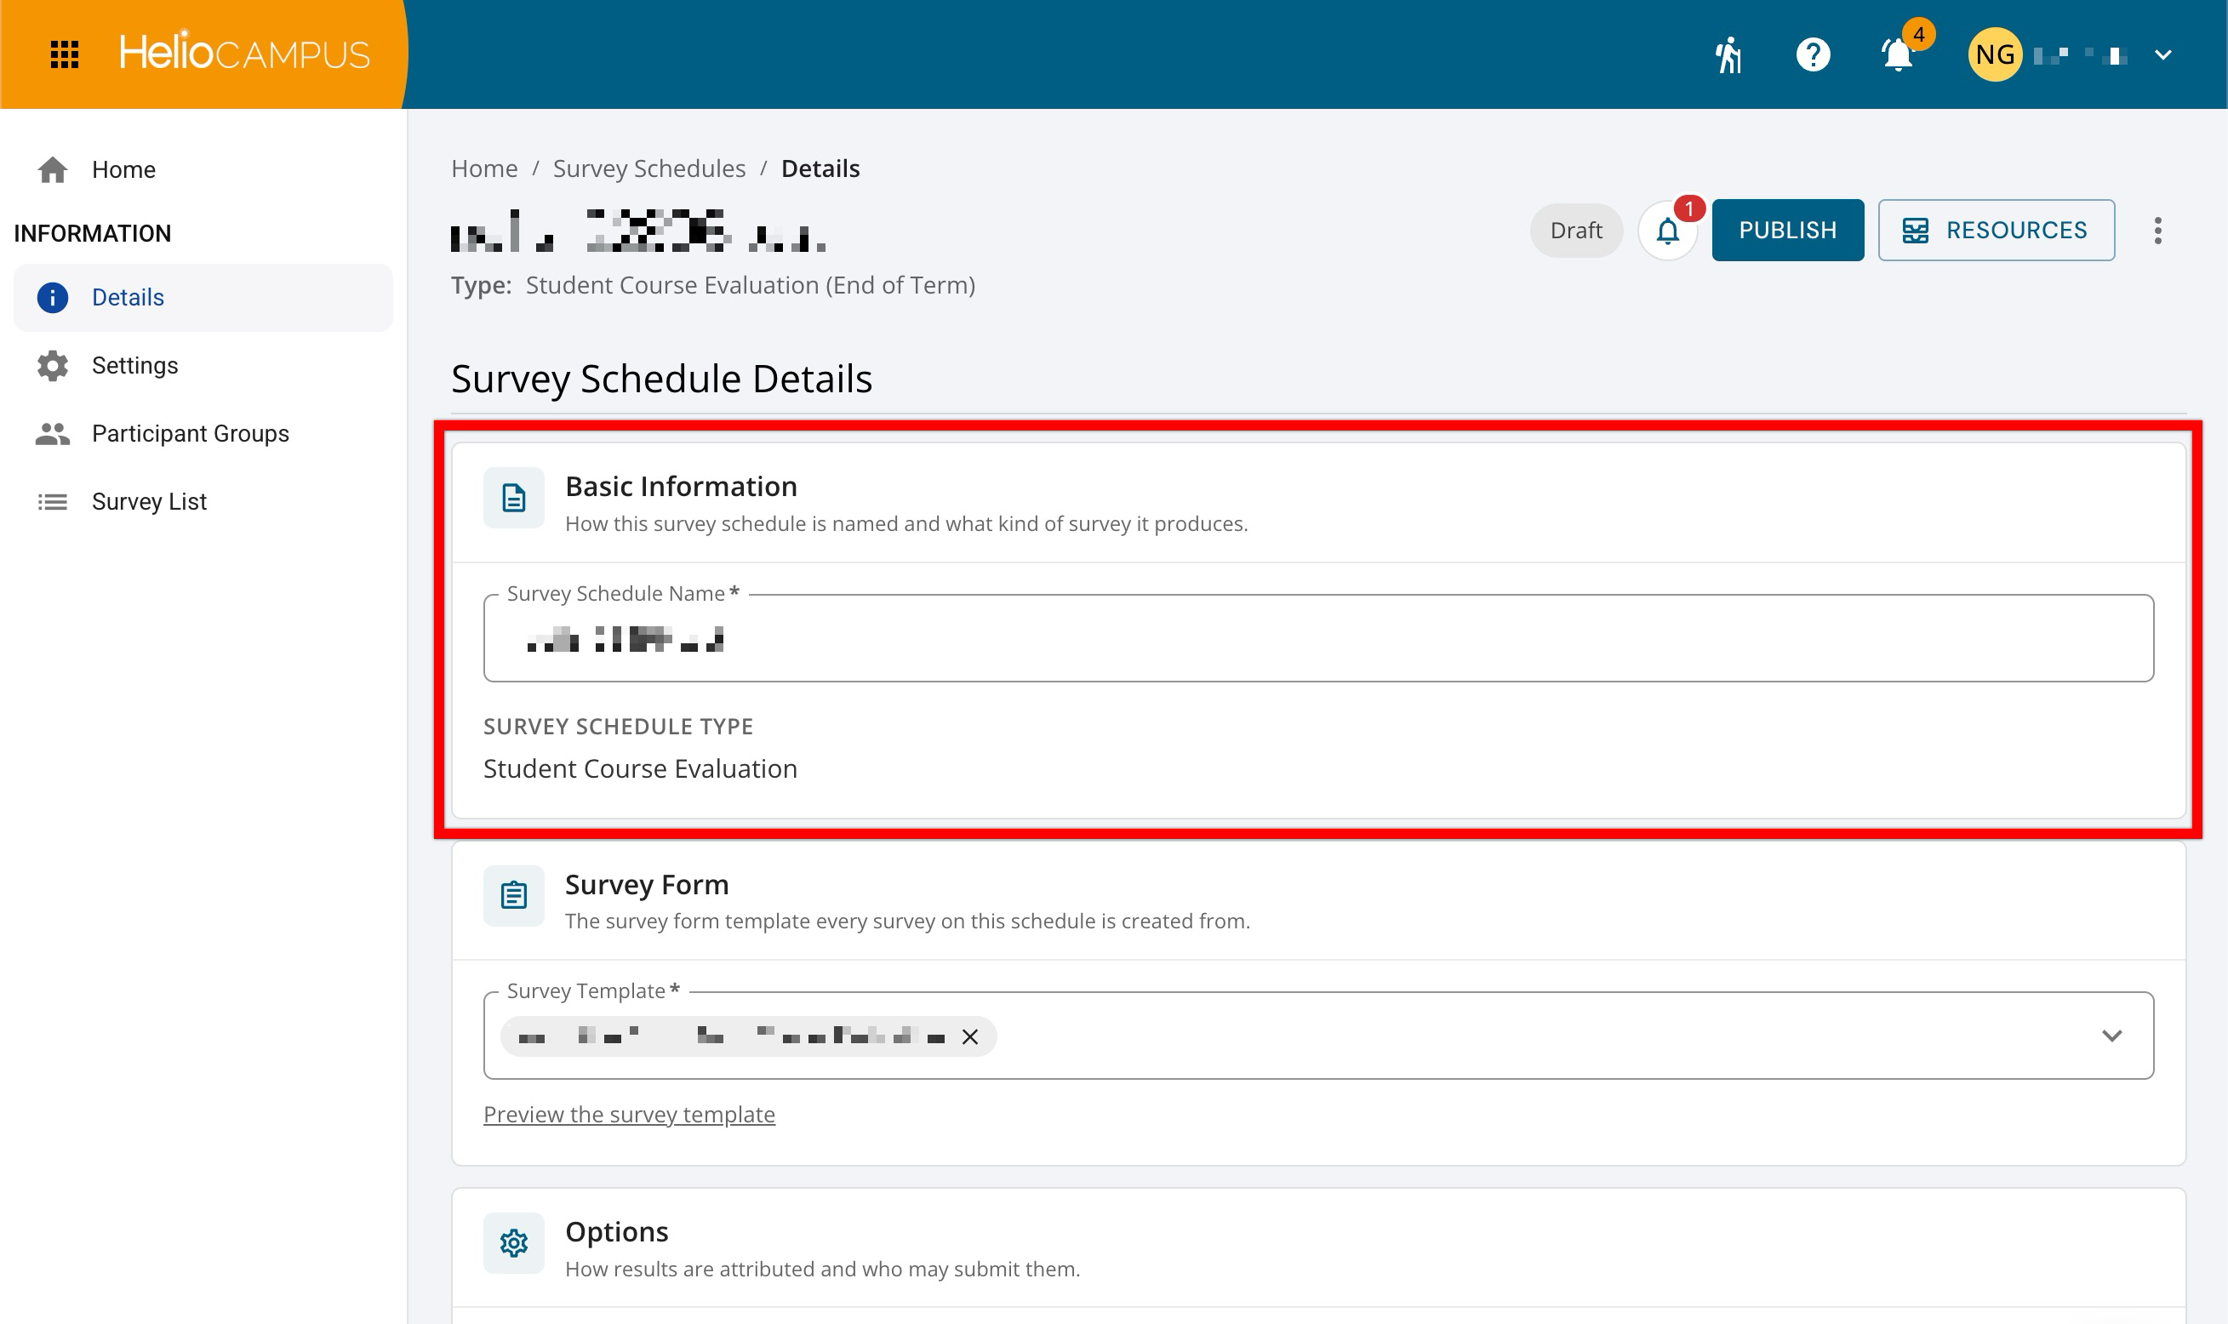Click the 'Survey Schedule Details' heading
This screenshot has width=2228, height=1324.
click(661, 380)
